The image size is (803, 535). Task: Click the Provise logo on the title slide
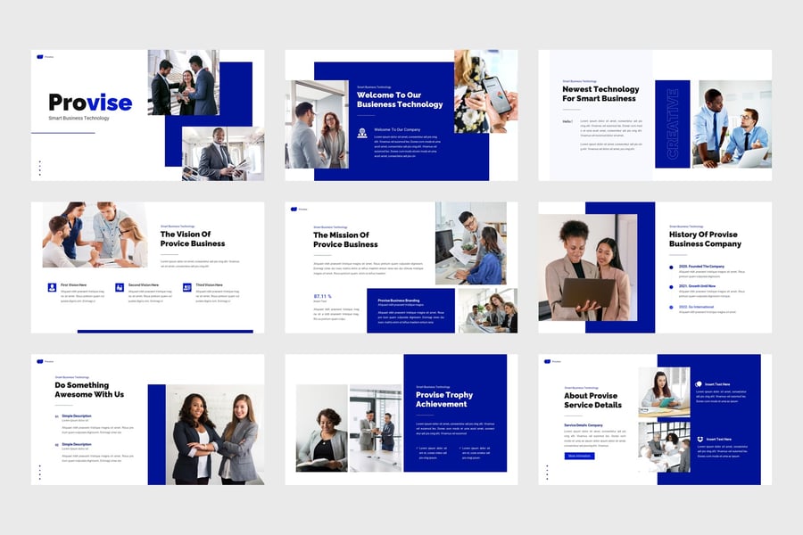[x=40, y=56]
